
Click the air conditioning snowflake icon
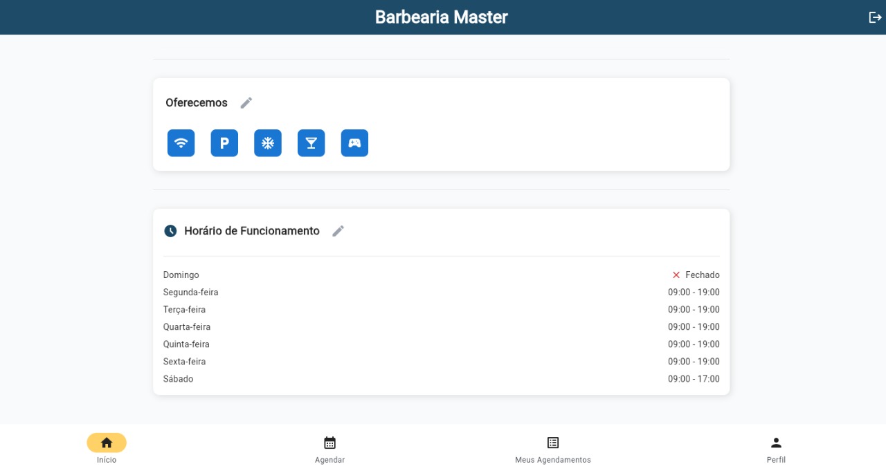click(268, 143)
